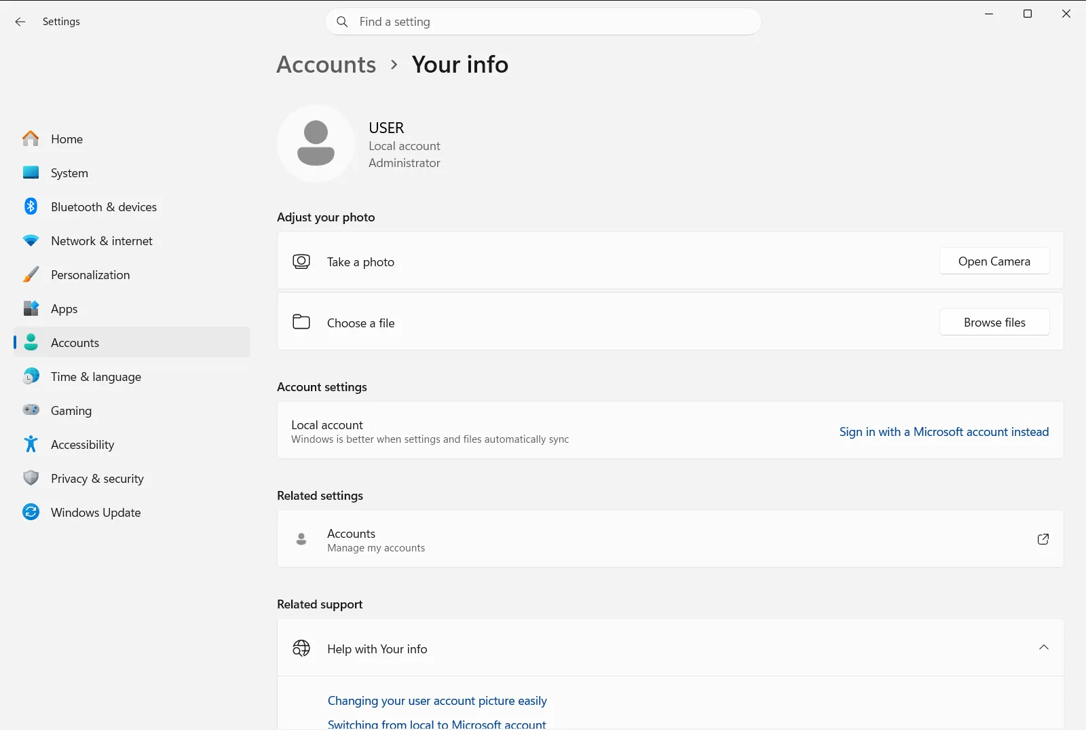This screenshot has height=730, width=1086.
Task: Click the Accessibility figure icon
Action: click(x=31, y=444)
